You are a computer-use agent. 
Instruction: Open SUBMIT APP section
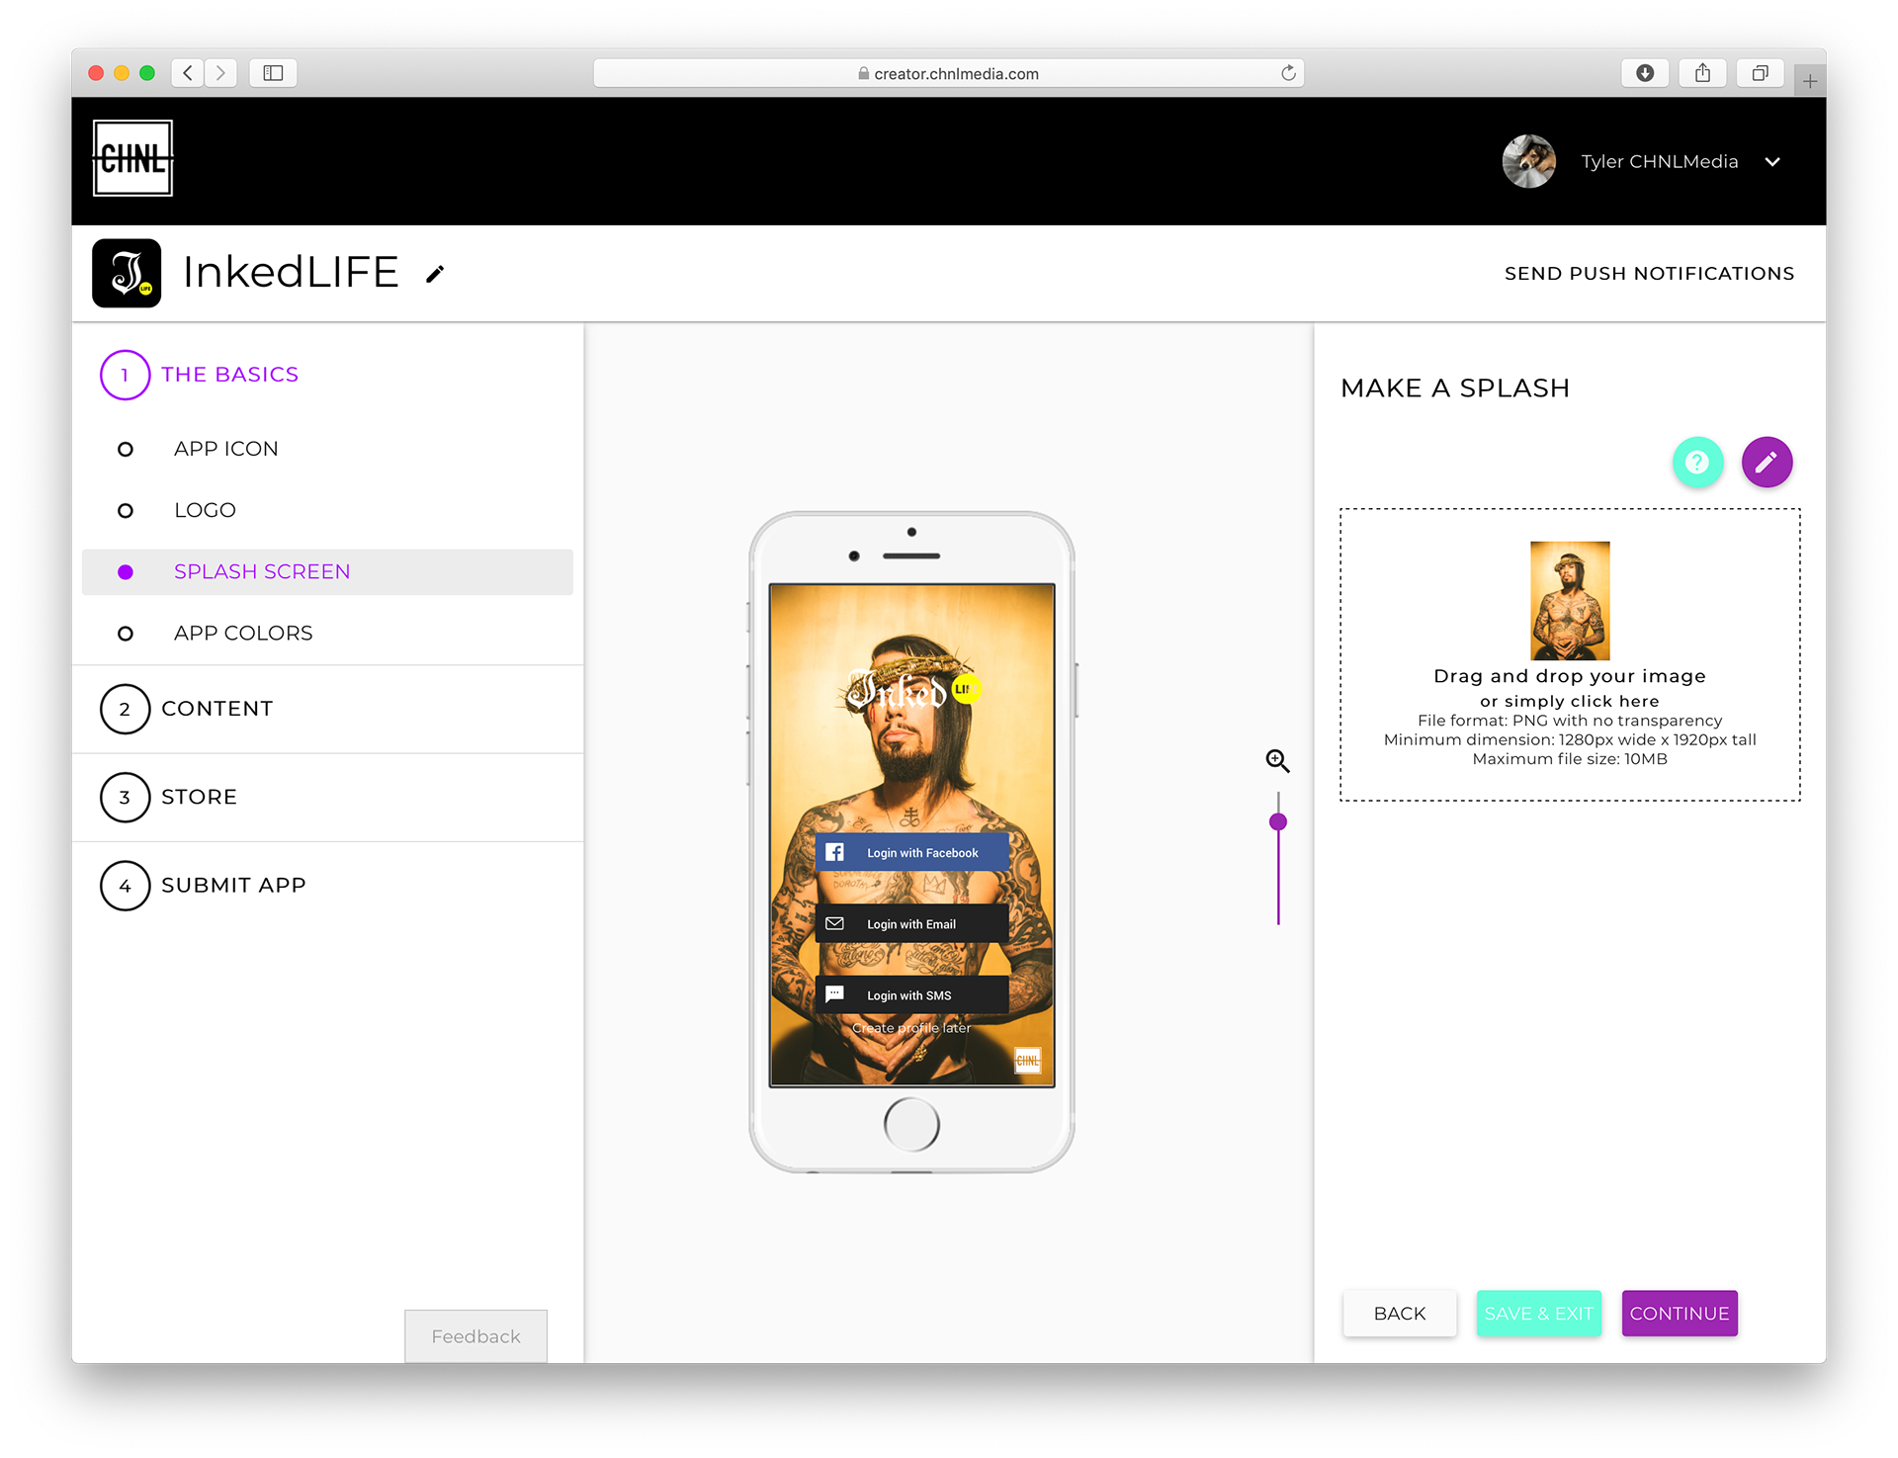233,885
